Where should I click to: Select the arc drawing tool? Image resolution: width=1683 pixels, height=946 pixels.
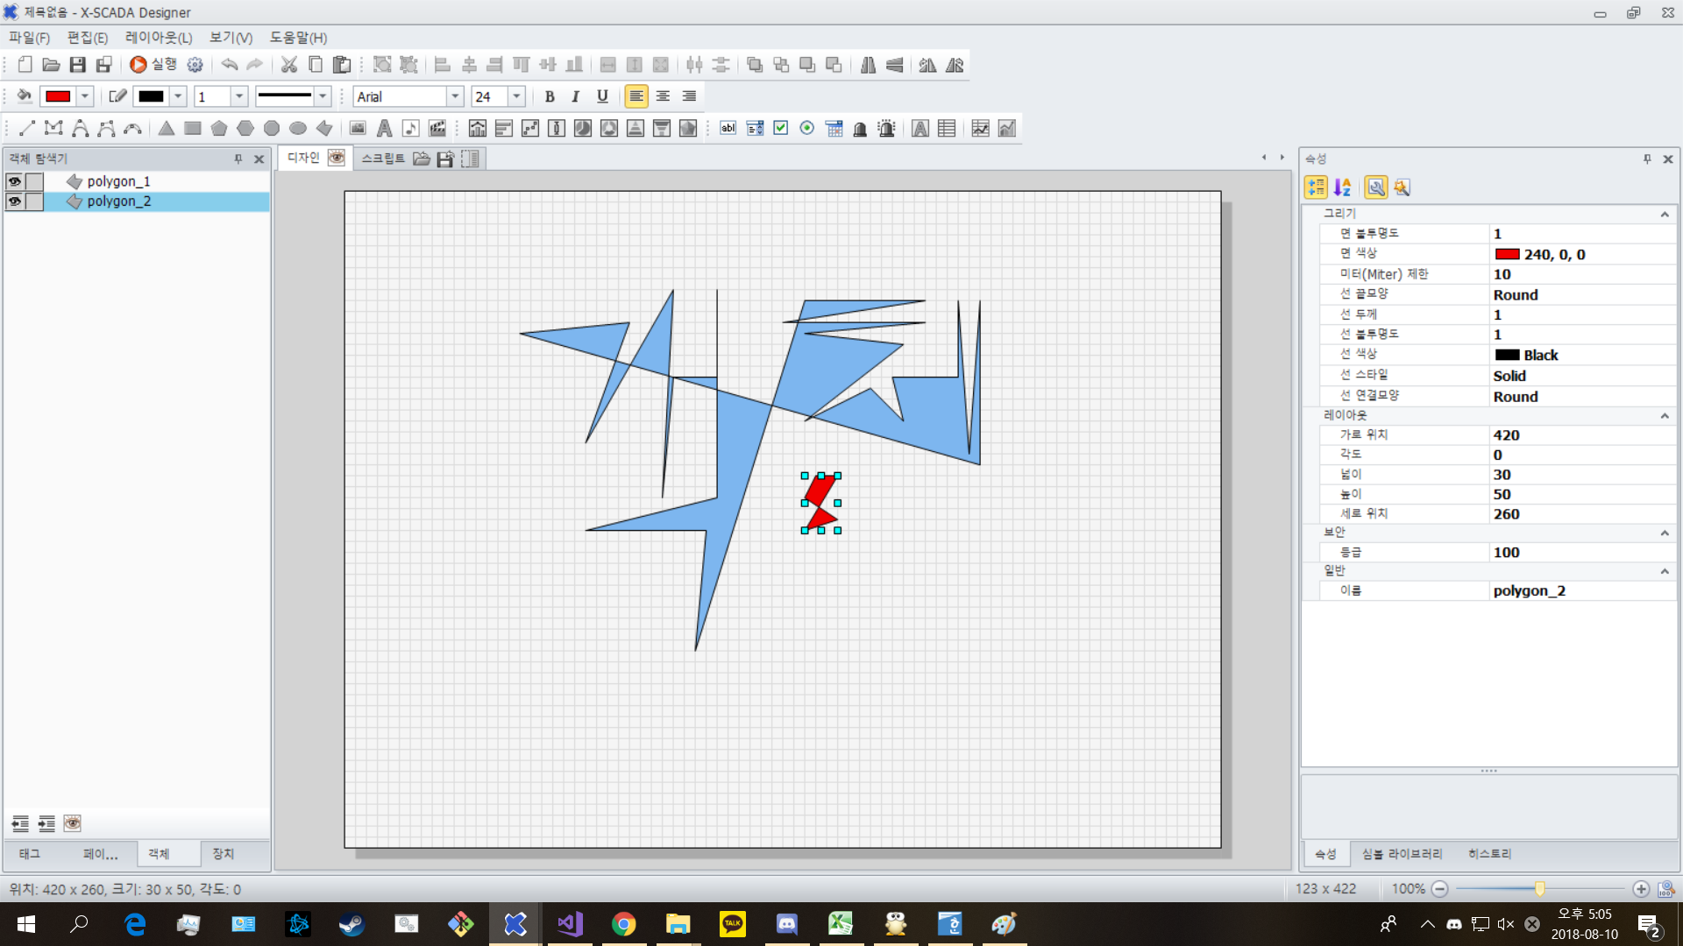pyautogui.click(x=132, y=129)
